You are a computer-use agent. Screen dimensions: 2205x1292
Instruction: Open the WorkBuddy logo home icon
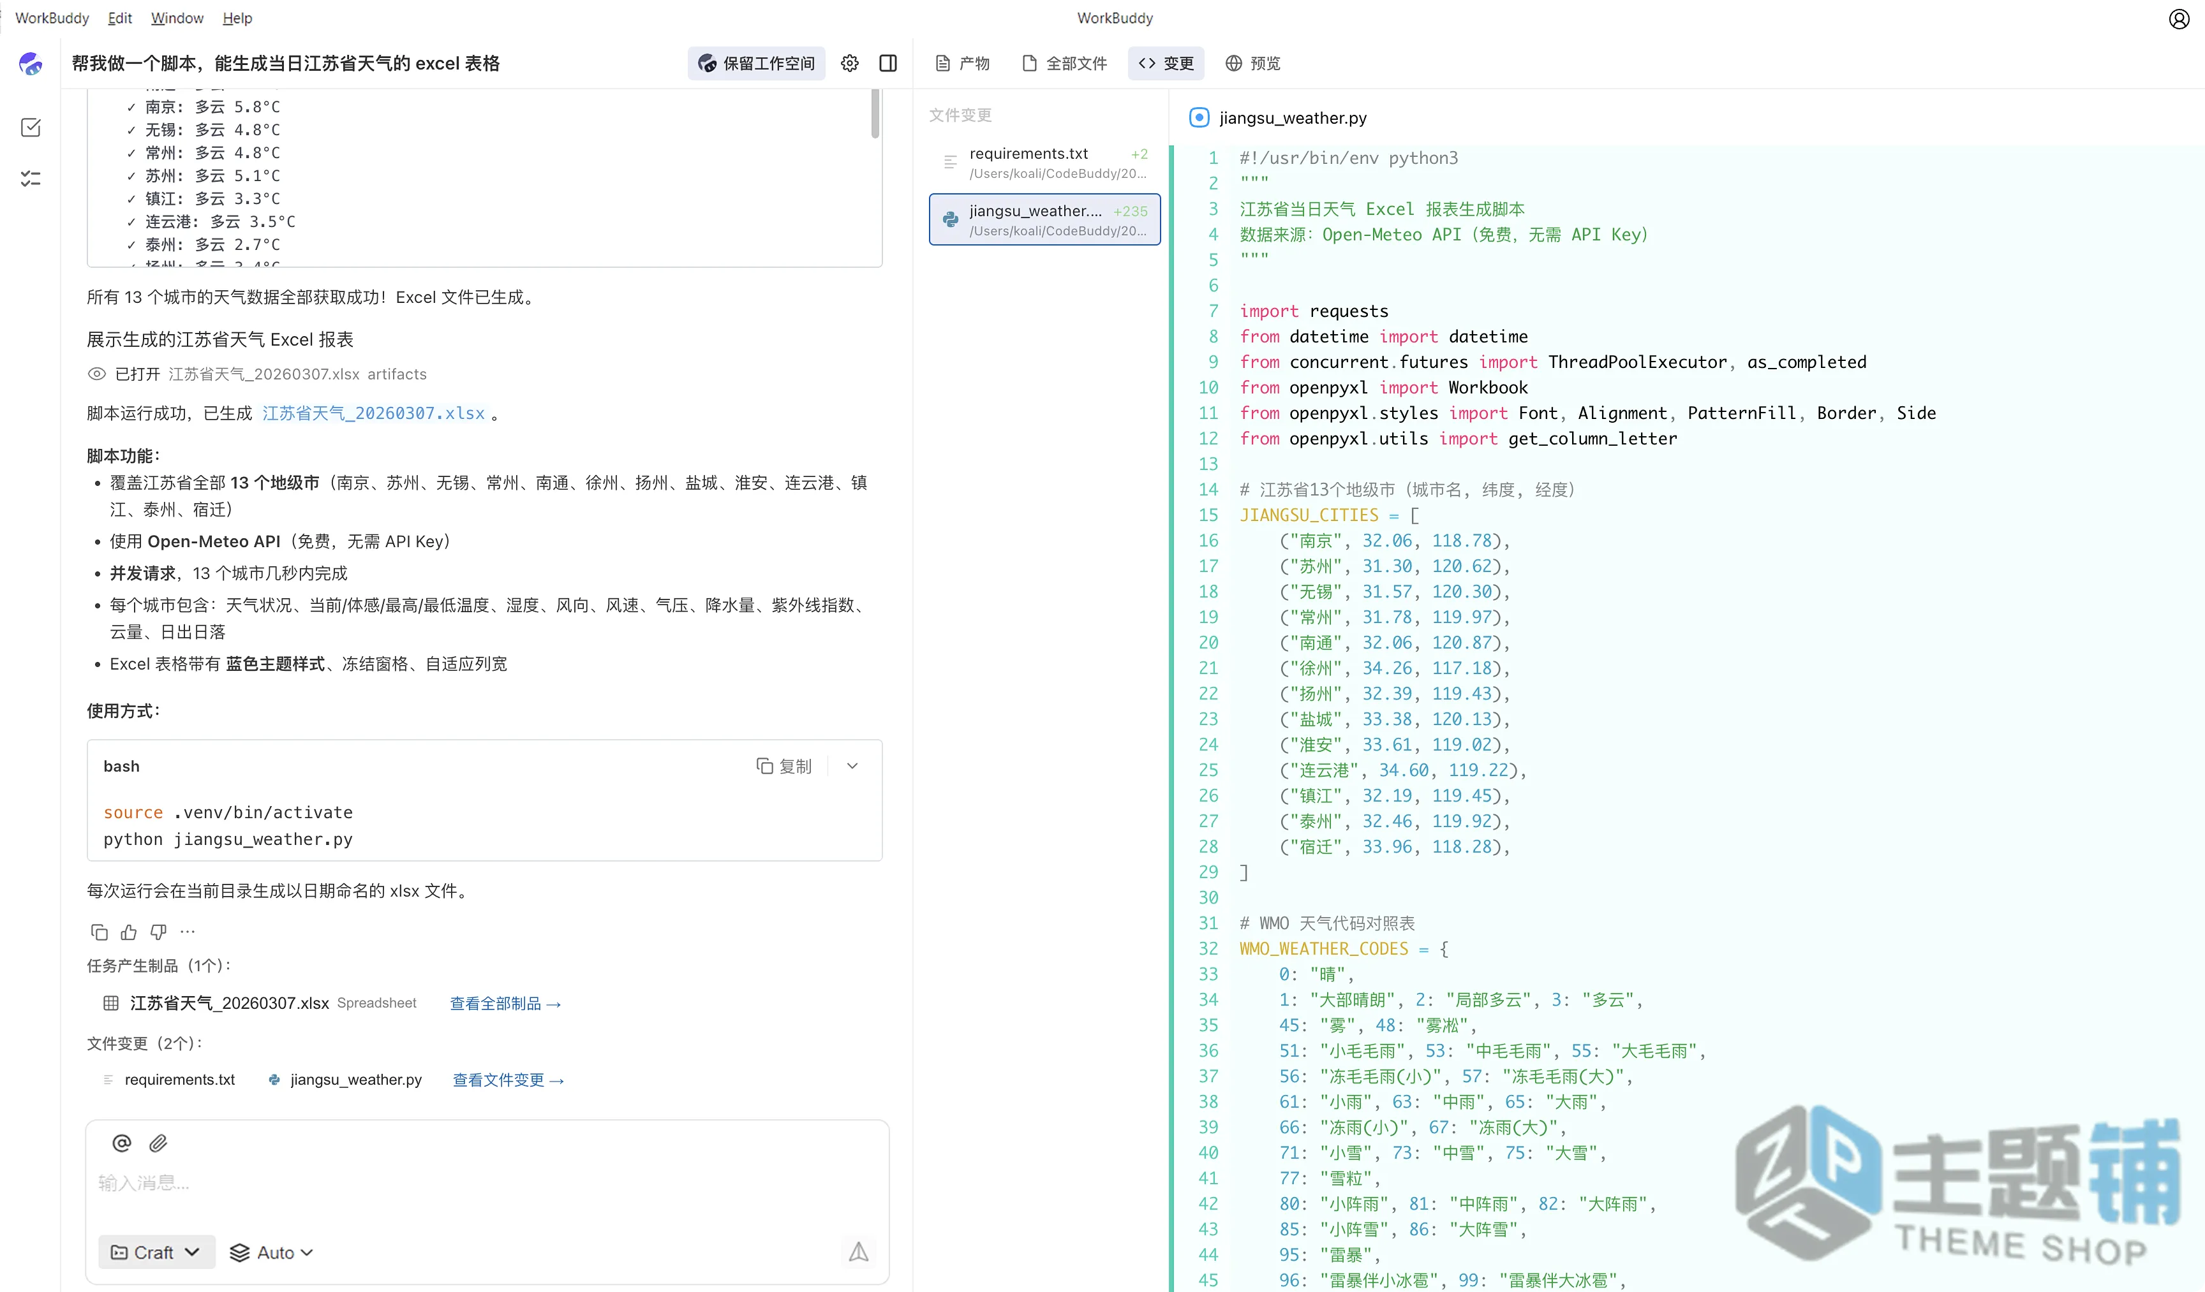[x=31, y=63]
